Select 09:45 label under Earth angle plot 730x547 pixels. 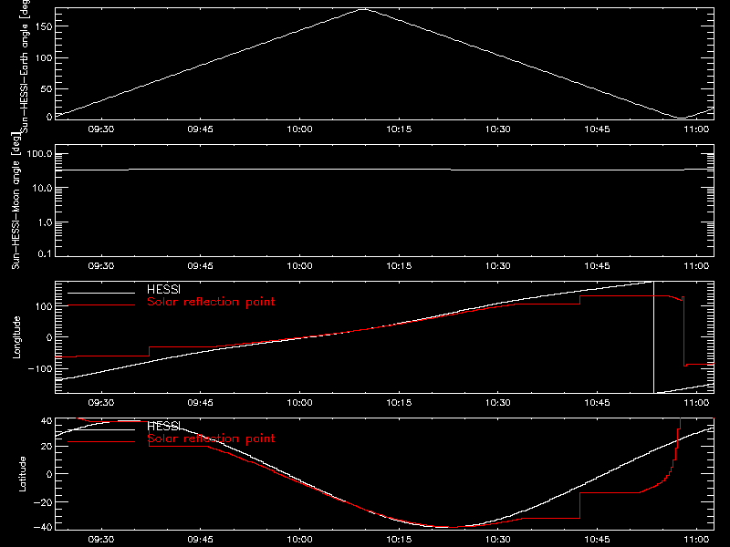click(200, 129)
